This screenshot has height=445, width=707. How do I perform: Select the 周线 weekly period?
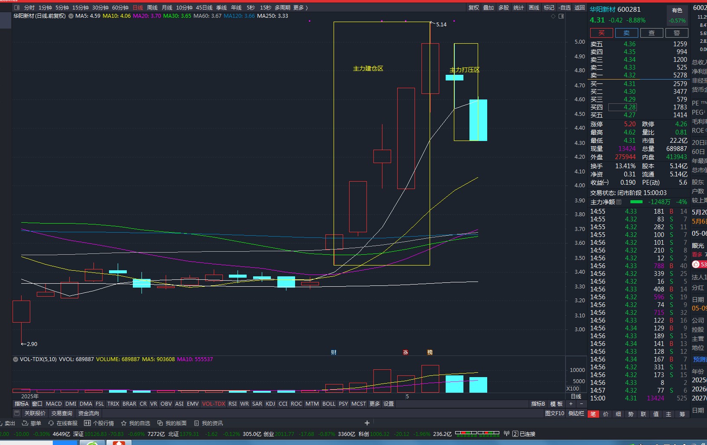click(x=152, y=8)
